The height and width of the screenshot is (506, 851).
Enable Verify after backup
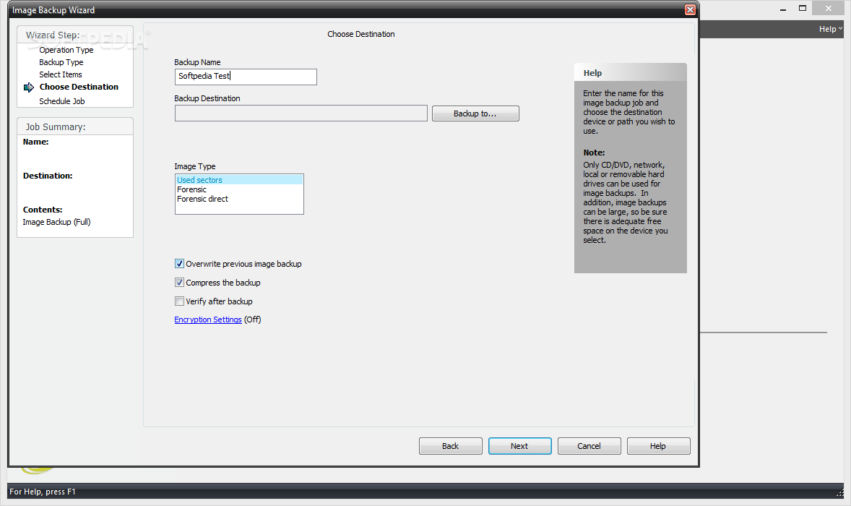(180, 301)
